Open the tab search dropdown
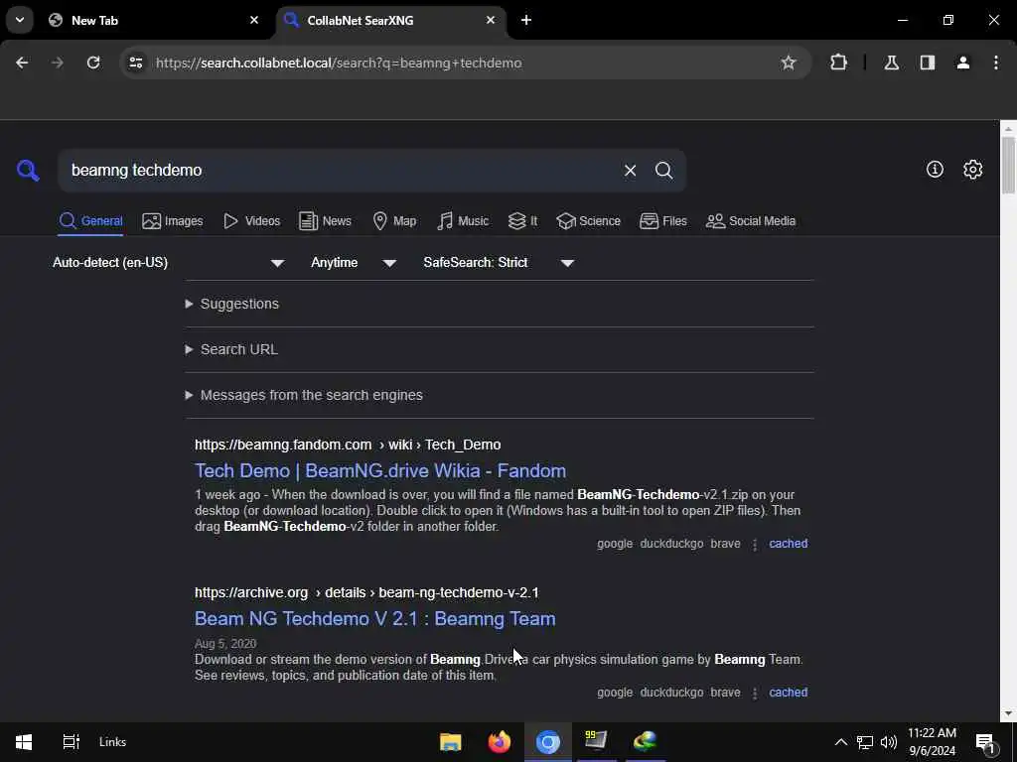 click(x=20, y=20)
